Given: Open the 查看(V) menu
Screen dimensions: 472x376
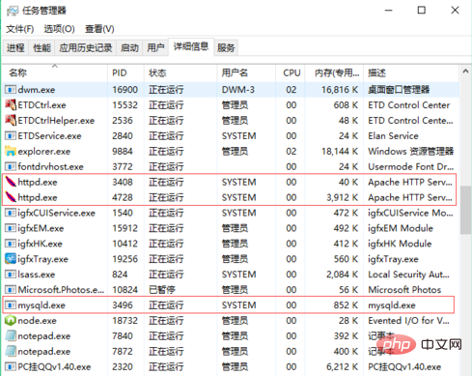Looking at the screenshot, I should (x=99, y=29).
